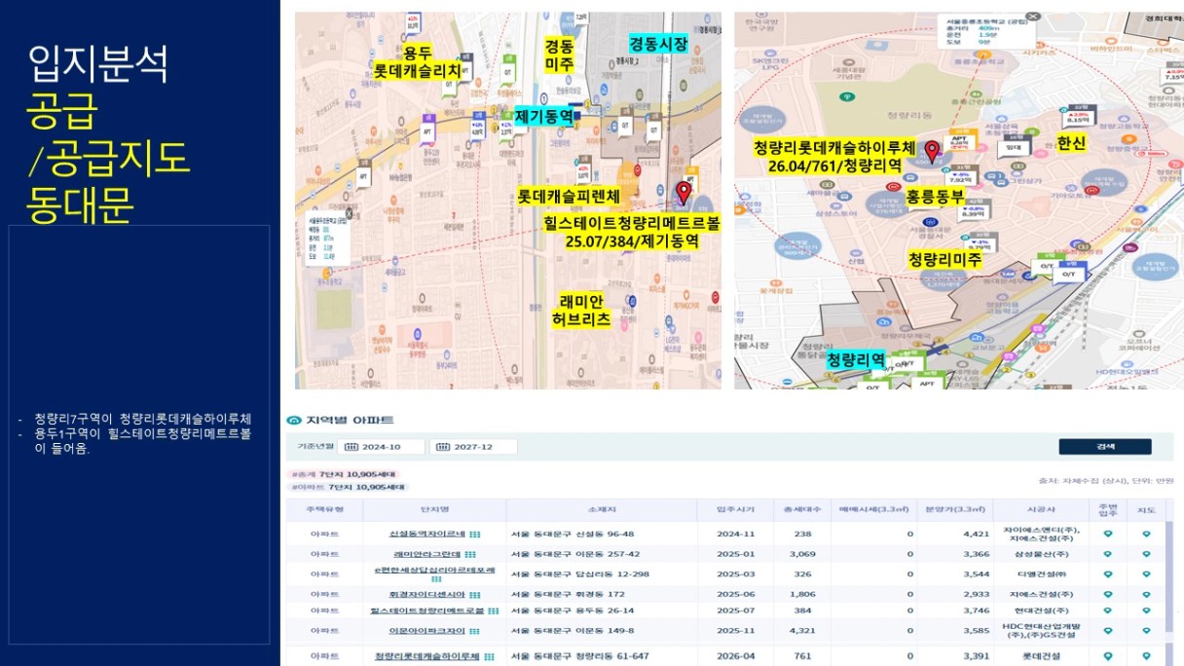The height and width of the screenshot is (666, 1184).
Task: Click the builder cell 삼성물산(주)
Action: click(1041, 553)
